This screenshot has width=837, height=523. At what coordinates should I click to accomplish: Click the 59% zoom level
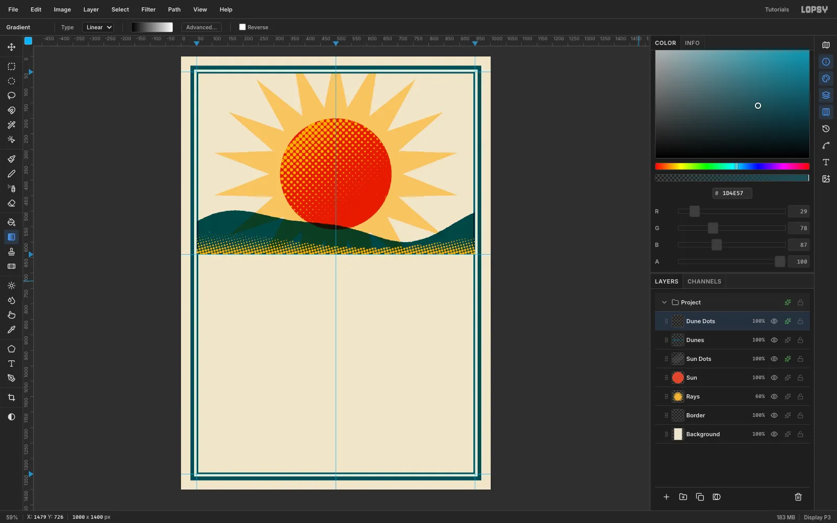(x=12, y=517)
